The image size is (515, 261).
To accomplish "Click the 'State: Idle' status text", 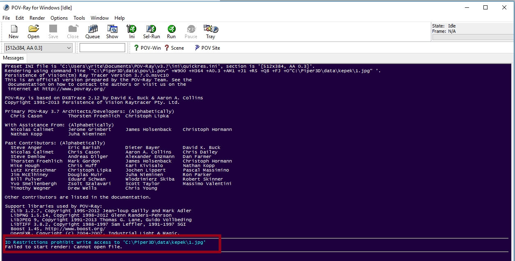I will click(444, 26).
